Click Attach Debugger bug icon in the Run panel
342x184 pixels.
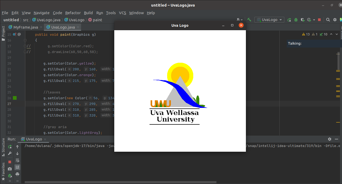coord(10,176)
